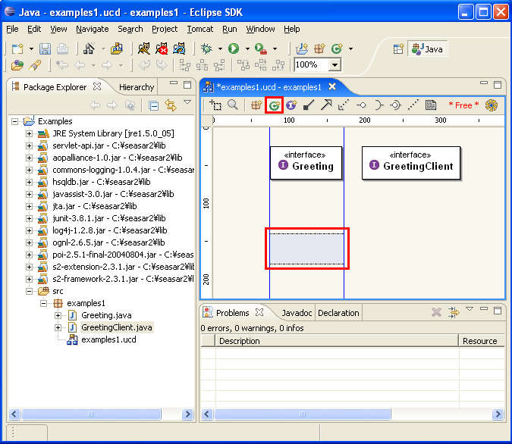Click the Run green play button

234,48
